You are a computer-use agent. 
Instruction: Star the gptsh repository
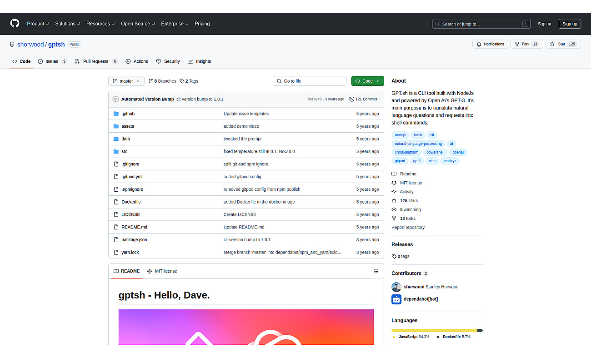pyautogui.click(x=563, y=44)
